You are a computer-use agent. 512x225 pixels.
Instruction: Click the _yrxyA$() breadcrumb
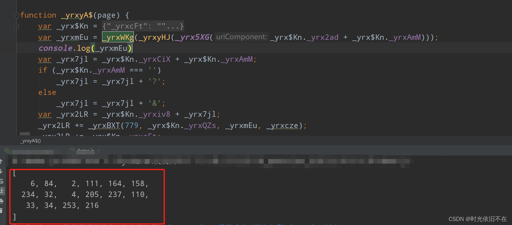coord(30,141)
